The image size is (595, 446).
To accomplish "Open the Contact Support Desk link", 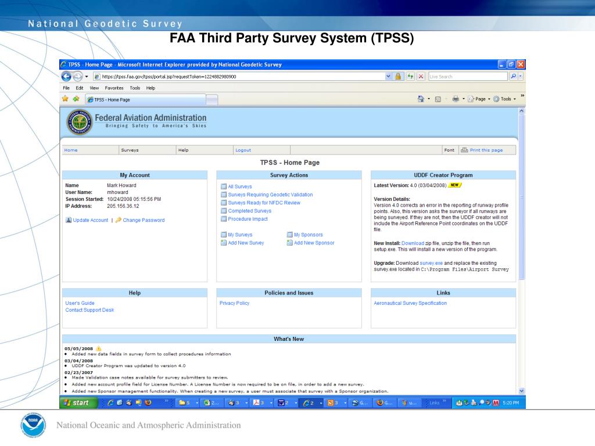I will coord(89,310).
